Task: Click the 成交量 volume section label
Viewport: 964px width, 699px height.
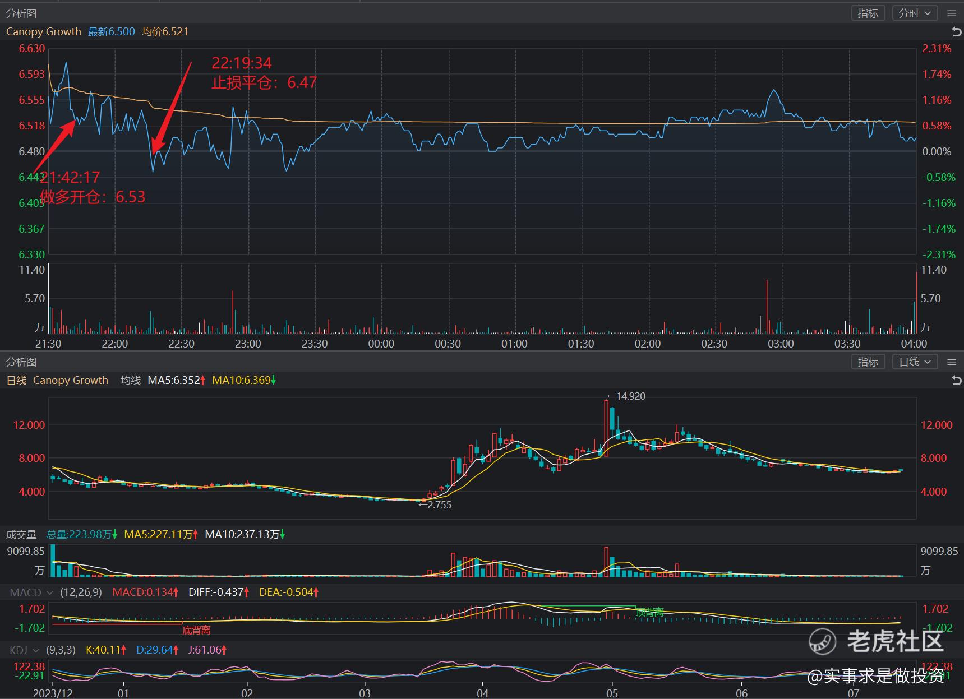Action: pyautogui.click(x=21, y=535)
